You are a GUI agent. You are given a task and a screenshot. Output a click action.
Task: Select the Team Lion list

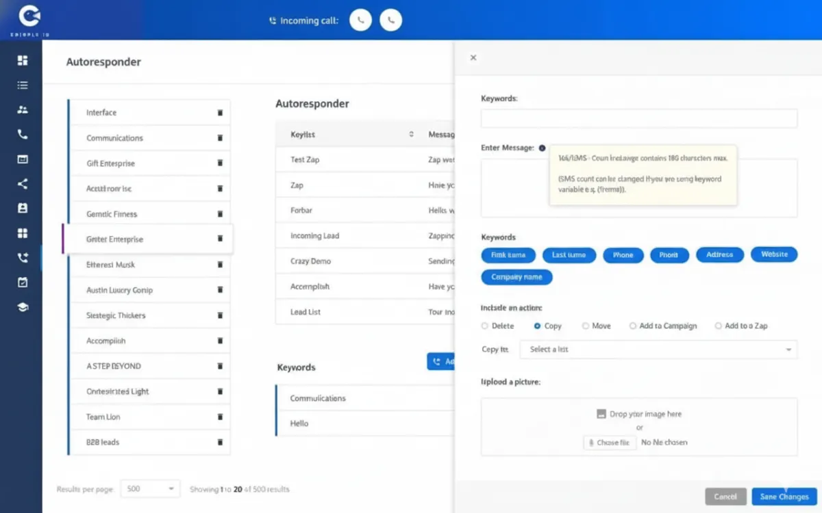click(149, 417)
